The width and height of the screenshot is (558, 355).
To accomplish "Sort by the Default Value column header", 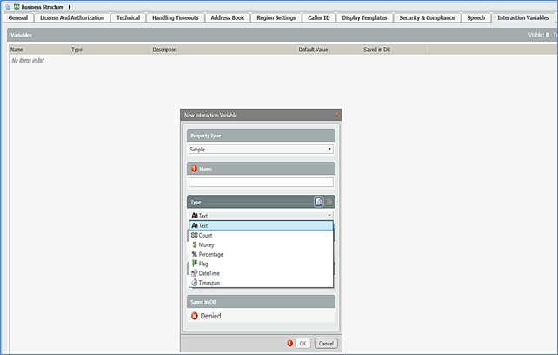I will click(313, 50).
